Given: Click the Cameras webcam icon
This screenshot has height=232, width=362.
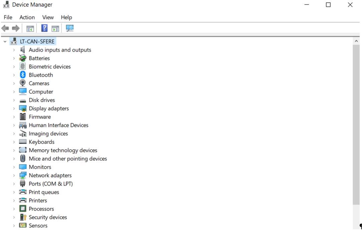Looking at the screenshot, I should coord(23,83).
